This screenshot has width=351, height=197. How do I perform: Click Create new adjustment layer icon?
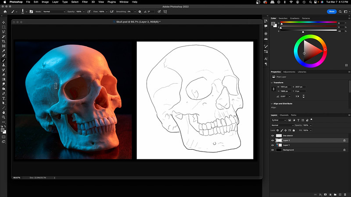330,194
